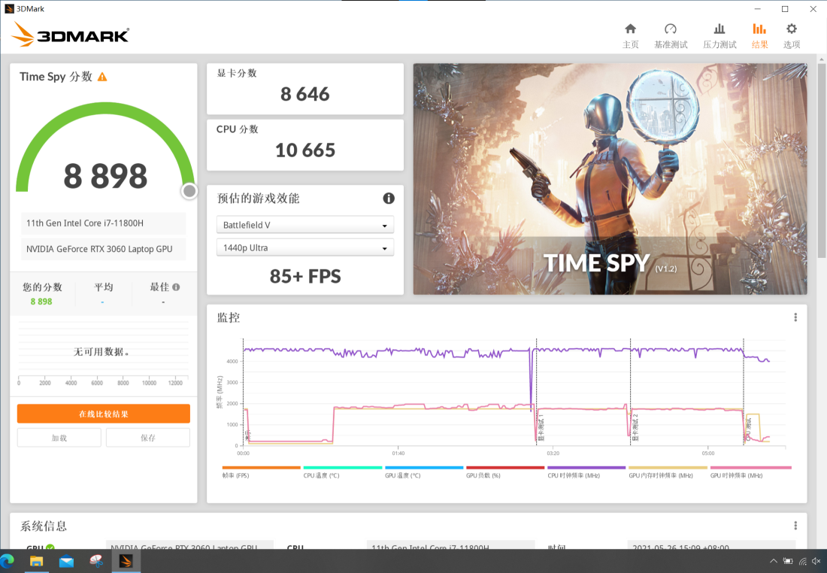Toggle the GPU 温度 legend series
This screenshot has width=827, height=573.
click(424, 471)
